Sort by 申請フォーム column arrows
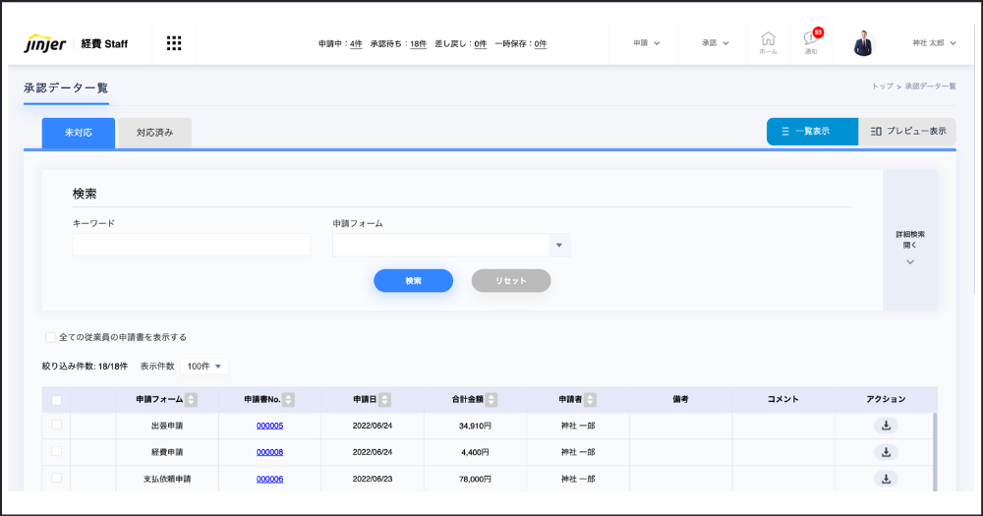The height and width of the screenshot is (516, 983). click(192, 399)
